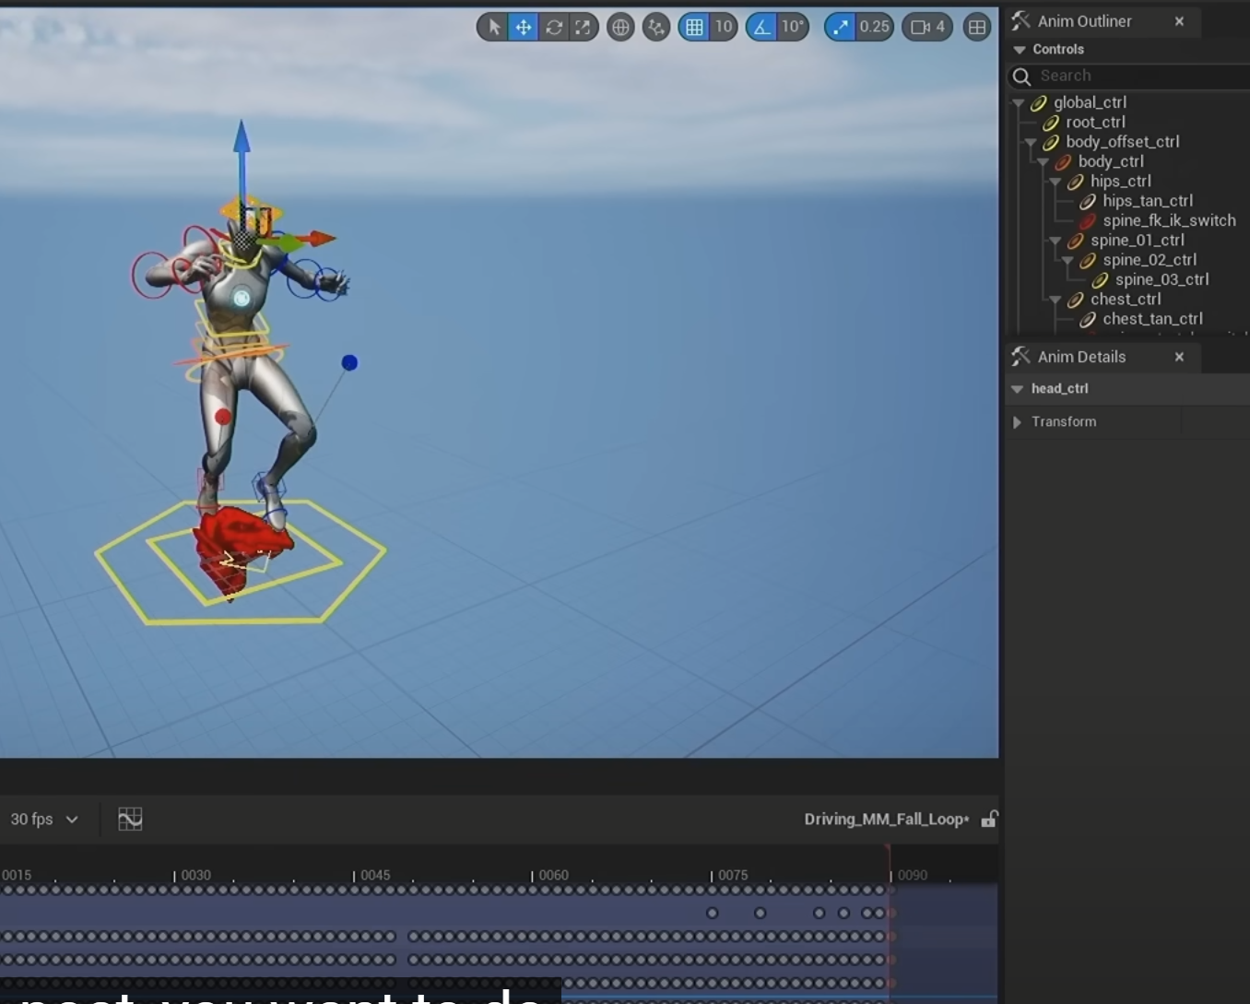Collapse spine_01_ctrl tree node
The height and width of the screenshot is (1004, 1250).
pos(1055,241)
